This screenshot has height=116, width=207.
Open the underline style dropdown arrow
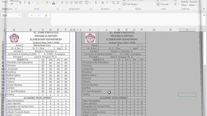(x=32, y=3)
